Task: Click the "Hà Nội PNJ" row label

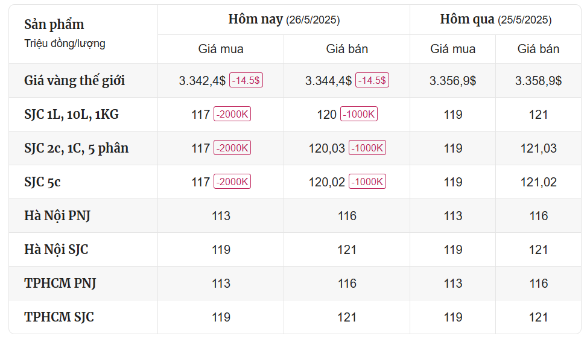Action: (57, 216)
